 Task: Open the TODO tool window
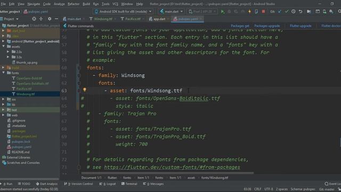click(x=24, y=184)
